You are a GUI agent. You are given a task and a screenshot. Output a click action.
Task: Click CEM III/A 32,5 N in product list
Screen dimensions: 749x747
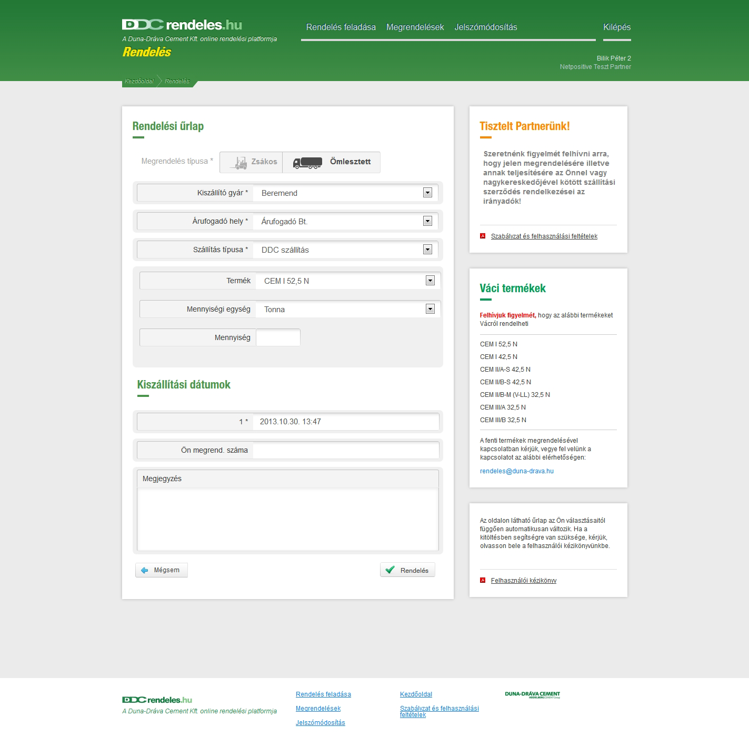pos(503,407)
